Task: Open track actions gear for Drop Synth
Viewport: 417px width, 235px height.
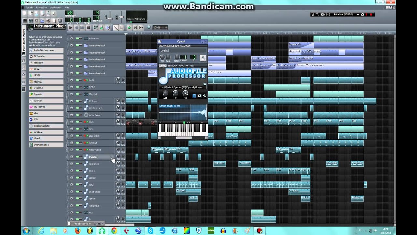Action: click(71, 136)
